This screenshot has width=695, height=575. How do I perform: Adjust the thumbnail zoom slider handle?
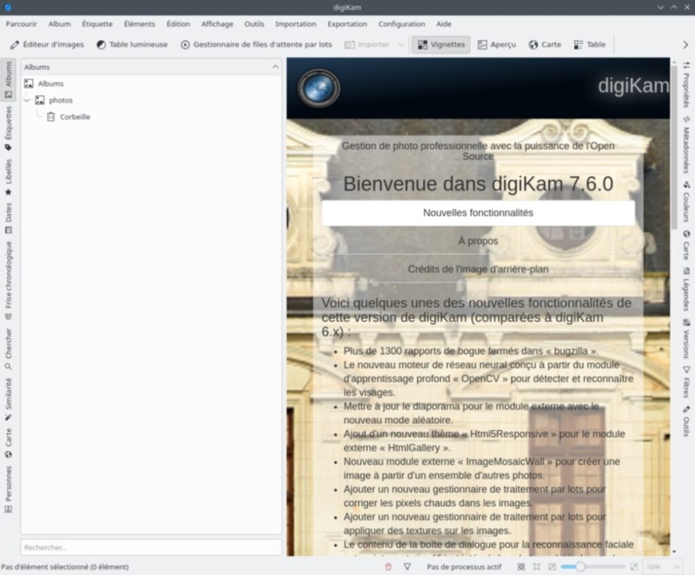tap(580, 567)
